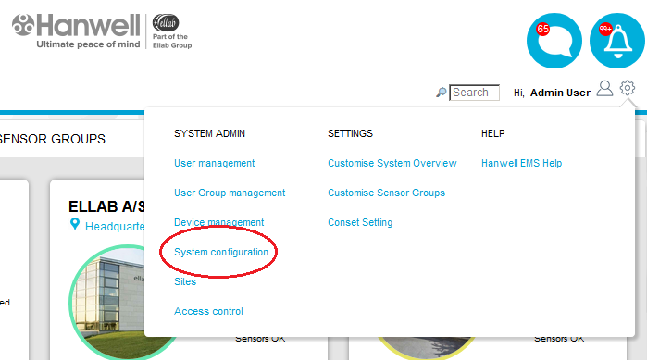The image size is (647, 361).
Task: Select System configuration
Action: pos(220,252)
